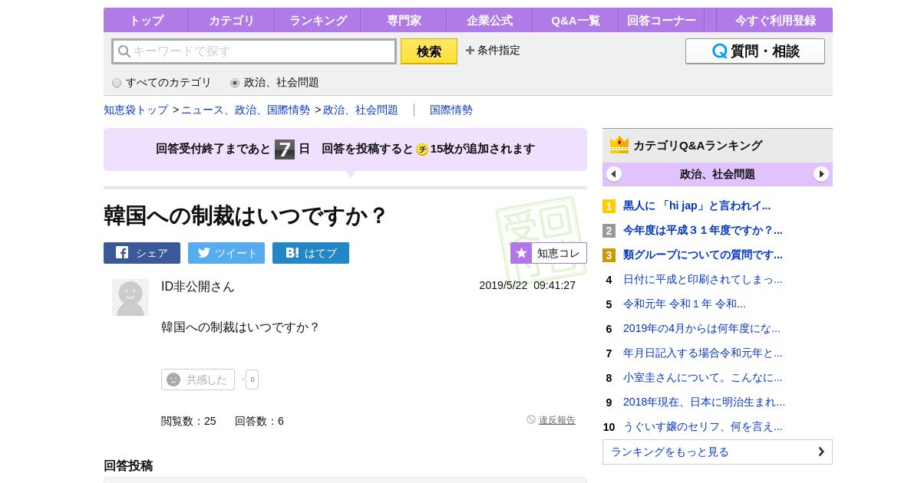
Task: Open ranking item 年月日記入する場合令和元年と...
Action: (x=703, y=353)
